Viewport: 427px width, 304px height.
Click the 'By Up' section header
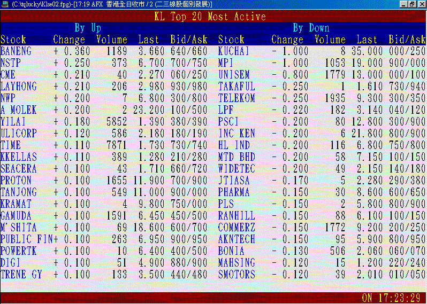pyautogui.click(x=88, y=28)
